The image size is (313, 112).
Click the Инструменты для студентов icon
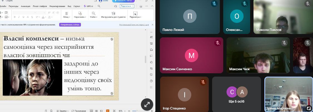coord(113,14)
